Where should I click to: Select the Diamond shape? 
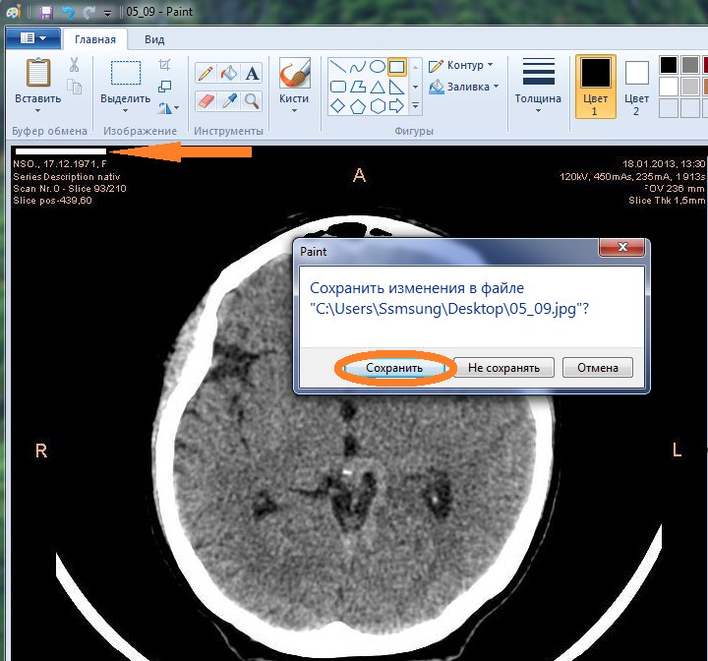pos(337,106)
